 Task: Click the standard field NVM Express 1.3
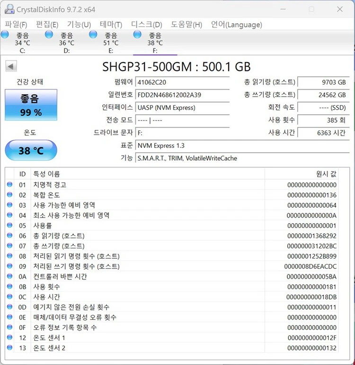(242, 146)
